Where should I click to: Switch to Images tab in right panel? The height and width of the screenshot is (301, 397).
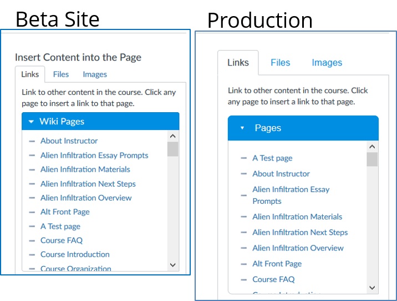tap(327, 63)
